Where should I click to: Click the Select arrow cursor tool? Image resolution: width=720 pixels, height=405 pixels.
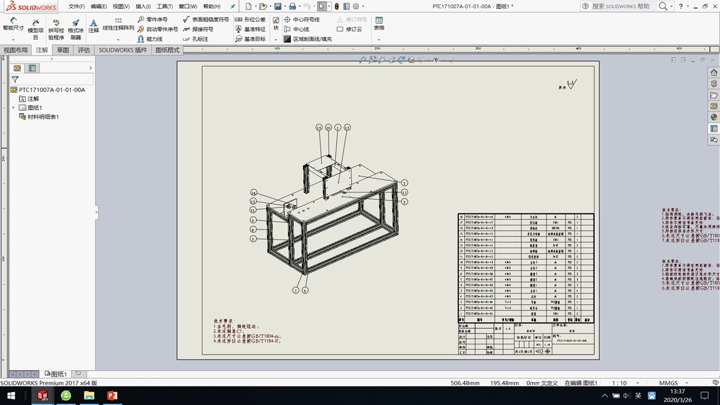(x=321, y=6)
